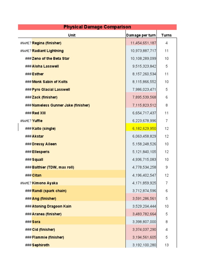Screen dimensions: 206x274
Task: Click the Turns column header
Action: 166,35
